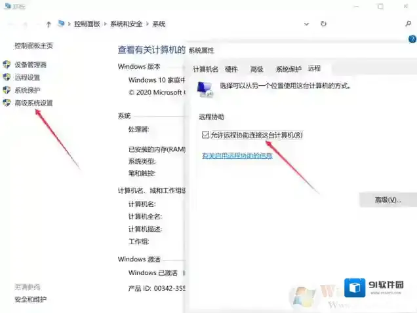Expand the chevron after 控制面板 breadcrumb
Viewport: 417px width, 313px height.
pyautogui.click(x=105, y=24)
